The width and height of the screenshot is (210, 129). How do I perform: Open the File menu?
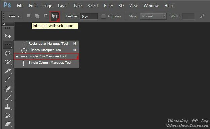point(20,6)
